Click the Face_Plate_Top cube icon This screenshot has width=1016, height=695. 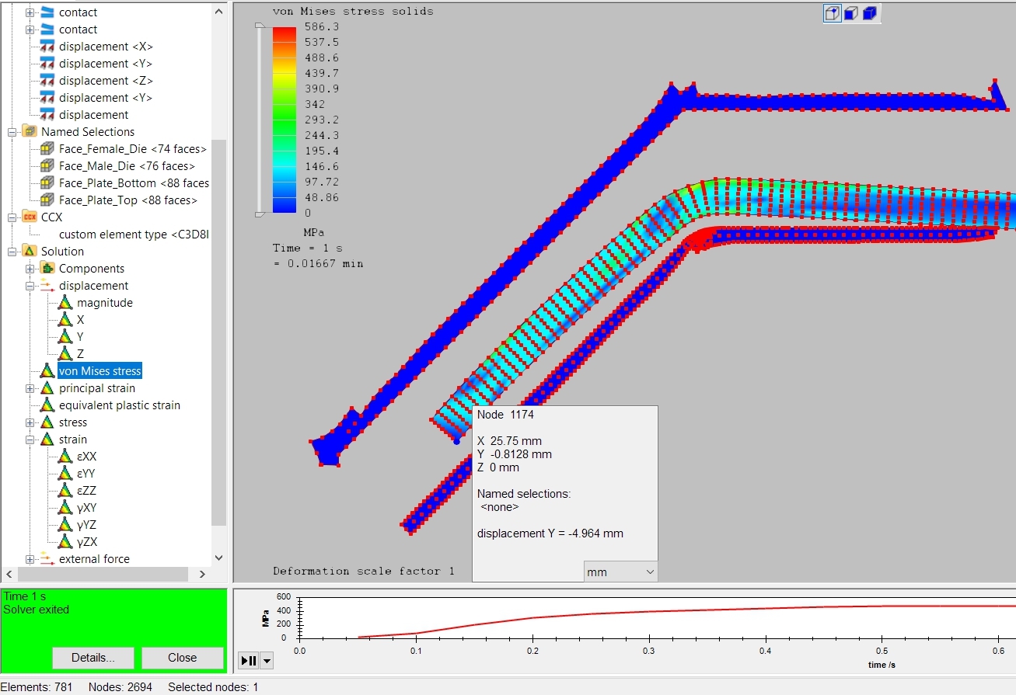point(47,200)
